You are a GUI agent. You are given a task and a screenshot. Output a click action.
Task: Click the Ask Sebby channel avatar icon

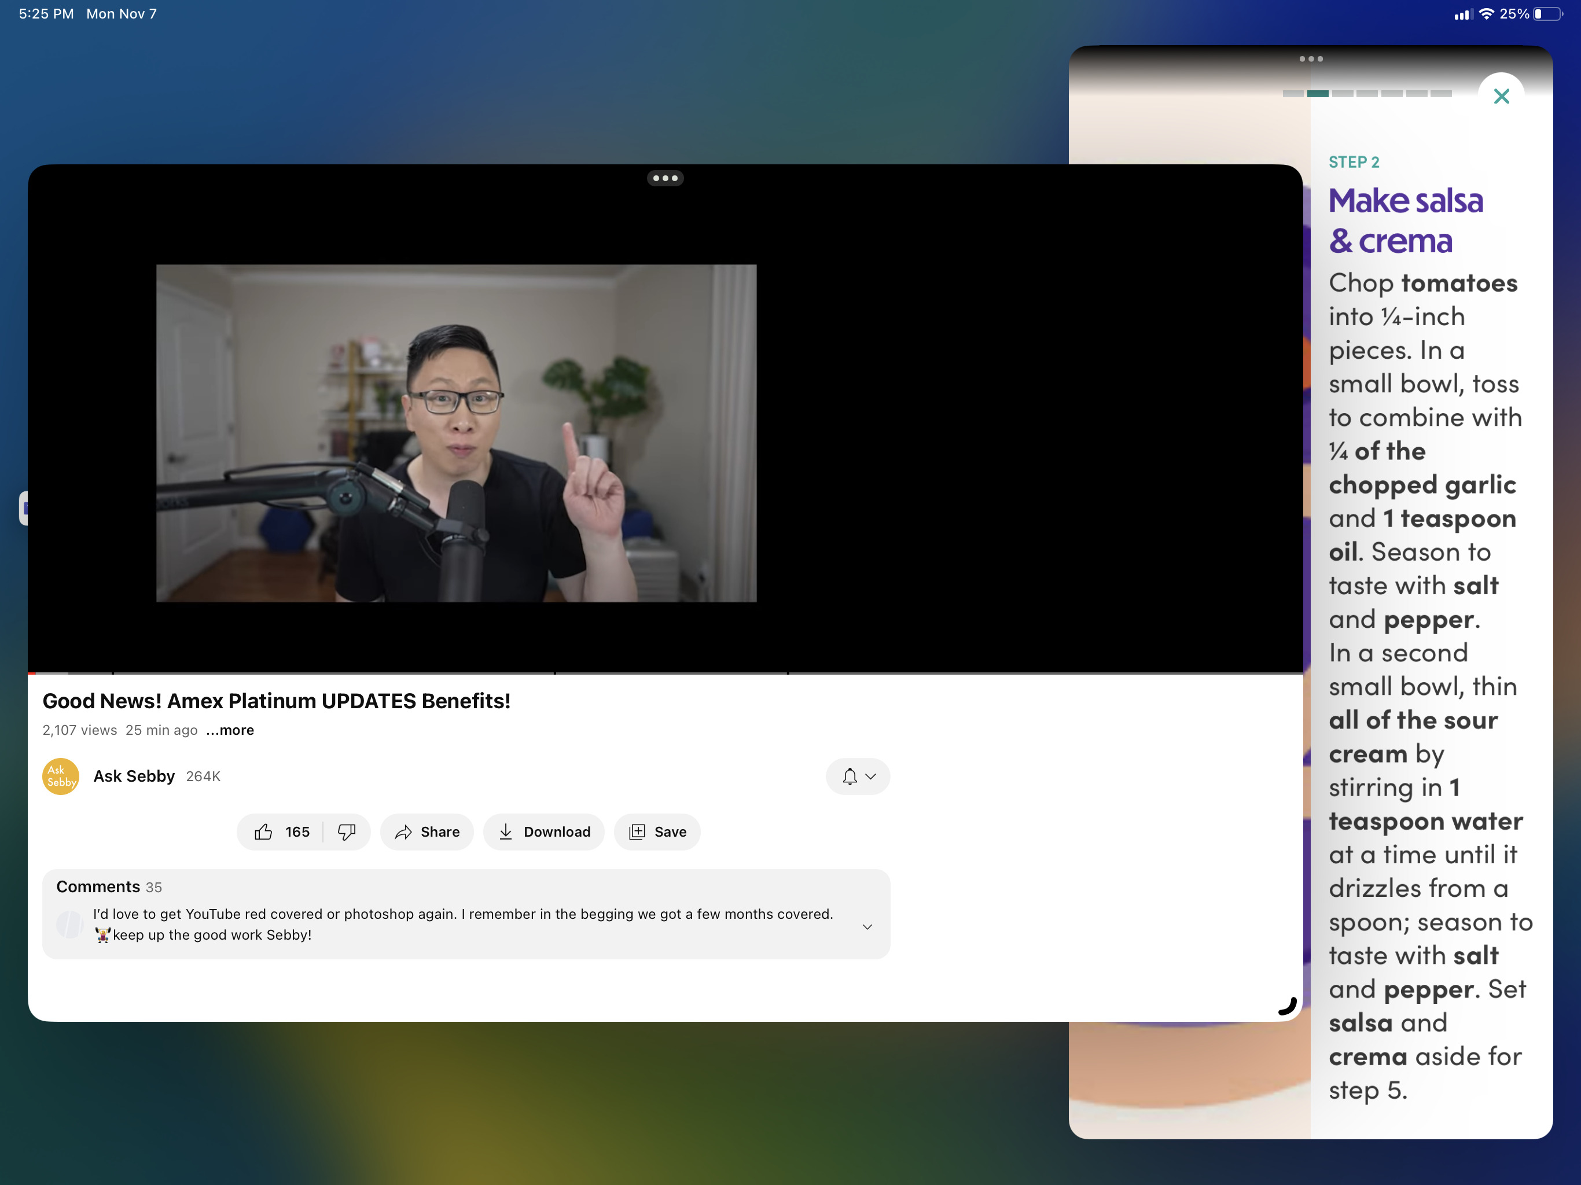coord(62,775)
